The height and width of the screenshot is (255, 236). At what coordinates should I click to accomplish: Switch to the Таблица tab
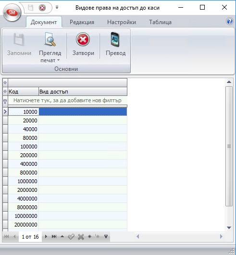tap(160, 22)
